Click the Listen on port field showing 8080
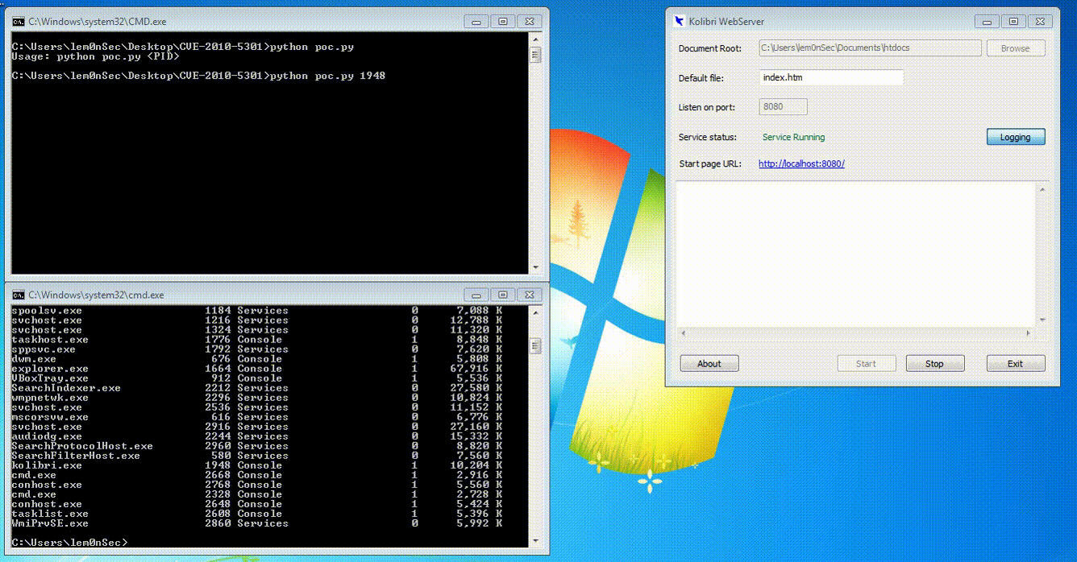This screenshot has width=1077, height=562. pos(783,107)
